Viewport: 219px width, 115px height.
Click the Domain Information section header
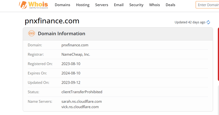(61, 33)
